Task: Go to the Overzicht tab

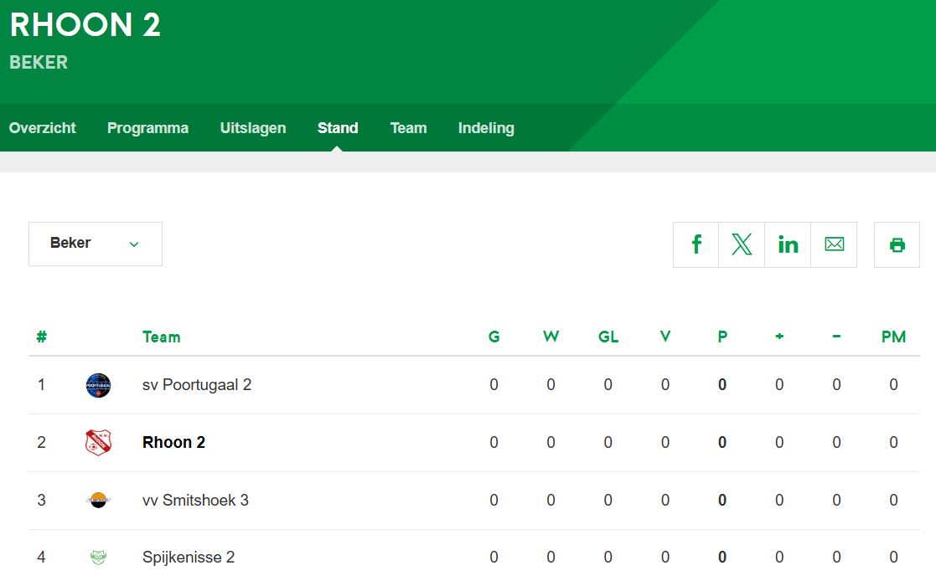Action: pyautogui.click(x=43, y=127)
